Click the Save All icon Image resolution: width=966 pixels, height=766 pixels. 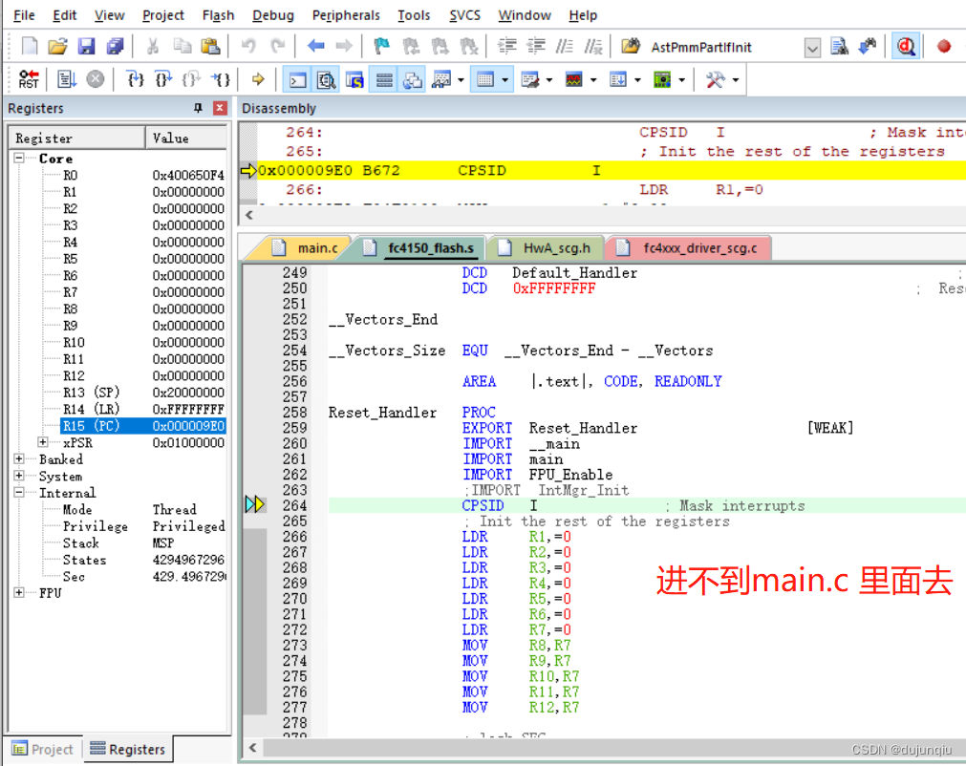pyautogui.click(x=116, y=46)
